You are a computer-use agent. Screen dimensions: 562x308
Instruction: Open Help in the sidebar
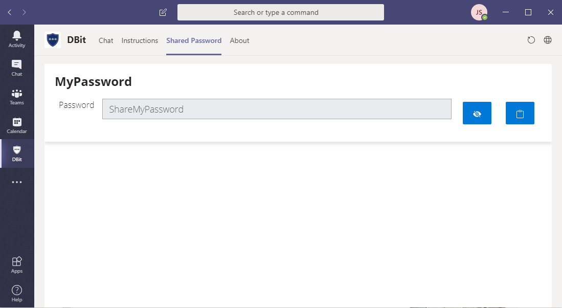tap(17, 294)
